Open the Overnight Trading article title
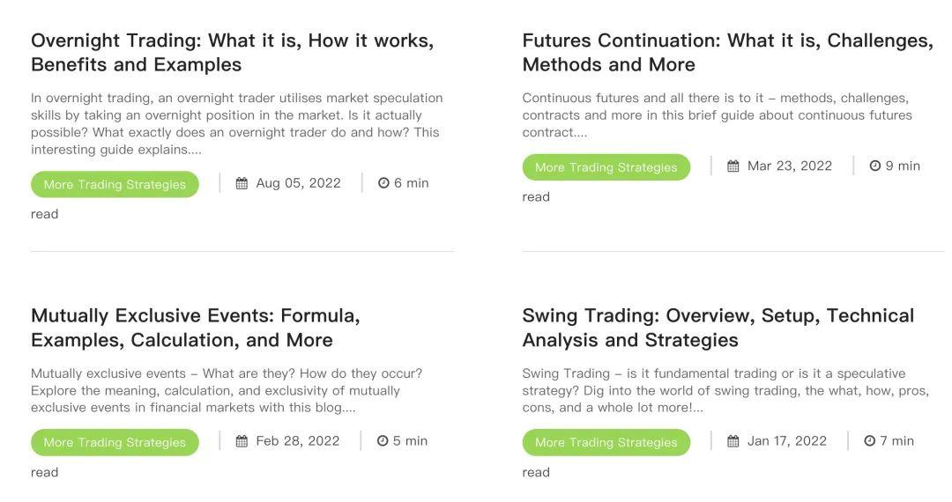 [232, 53]
